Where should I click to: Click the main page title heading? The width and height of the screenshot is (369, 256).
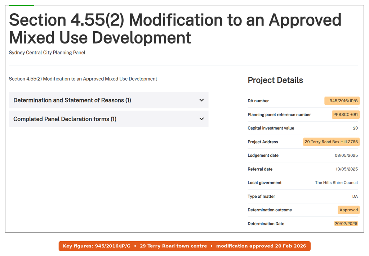tap(175, 29)
